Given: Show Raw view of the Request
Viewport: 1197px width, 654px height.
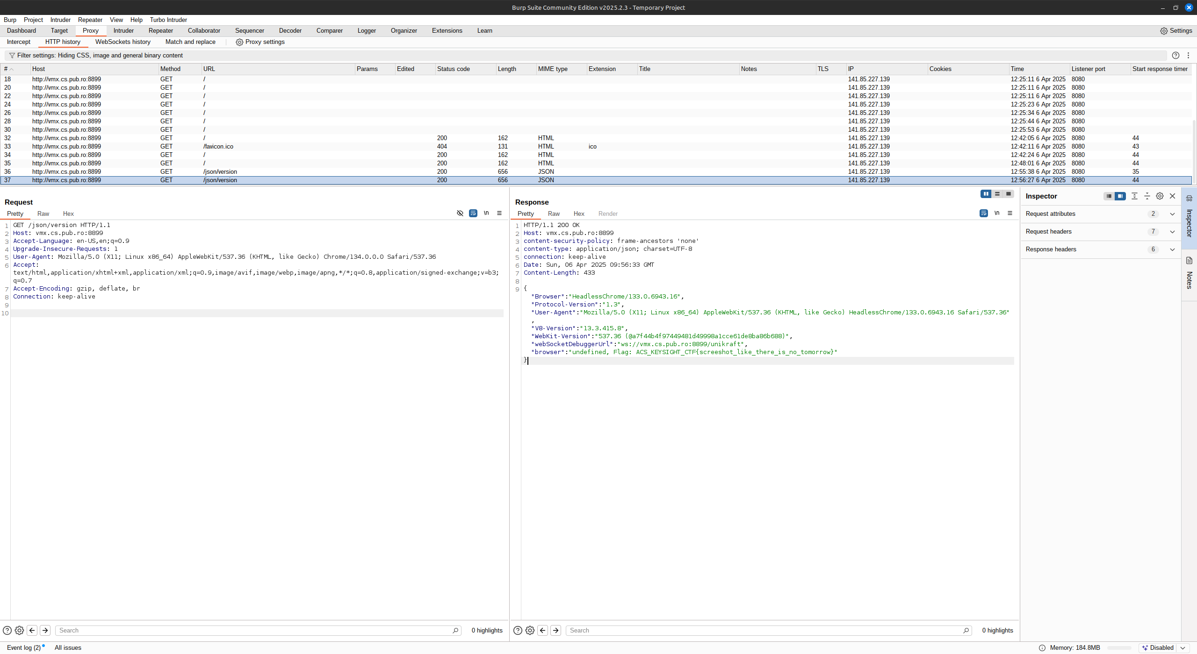Looking at the screenshot, I should (43, 214).
